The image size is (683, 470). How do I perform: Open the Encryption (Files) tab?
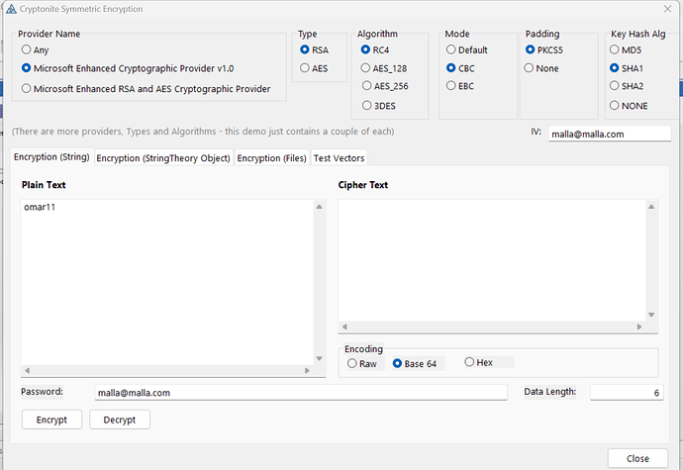(x=271, y=157)
